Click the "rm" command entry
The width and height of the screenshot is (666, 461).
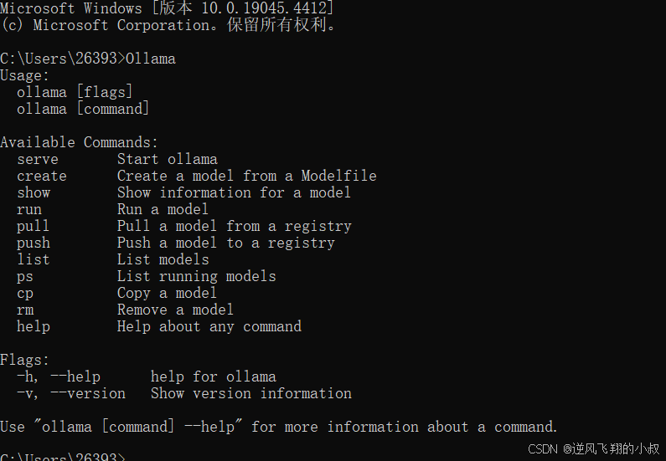pos(25,310)
